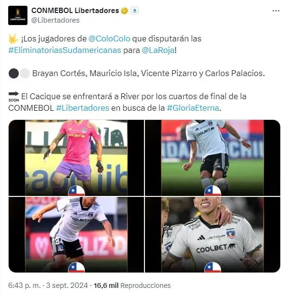Image resolution: width=286 pixels, height=298 pixels.
Task: Open the @Libertadores handle
Action: tap(55, 20)
